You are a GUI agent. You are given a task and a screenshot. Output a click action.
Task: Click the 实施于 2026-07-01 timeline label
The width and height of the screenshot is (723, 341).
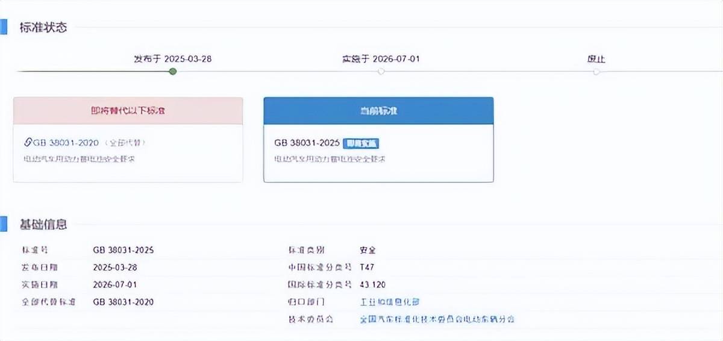(381, 59)
